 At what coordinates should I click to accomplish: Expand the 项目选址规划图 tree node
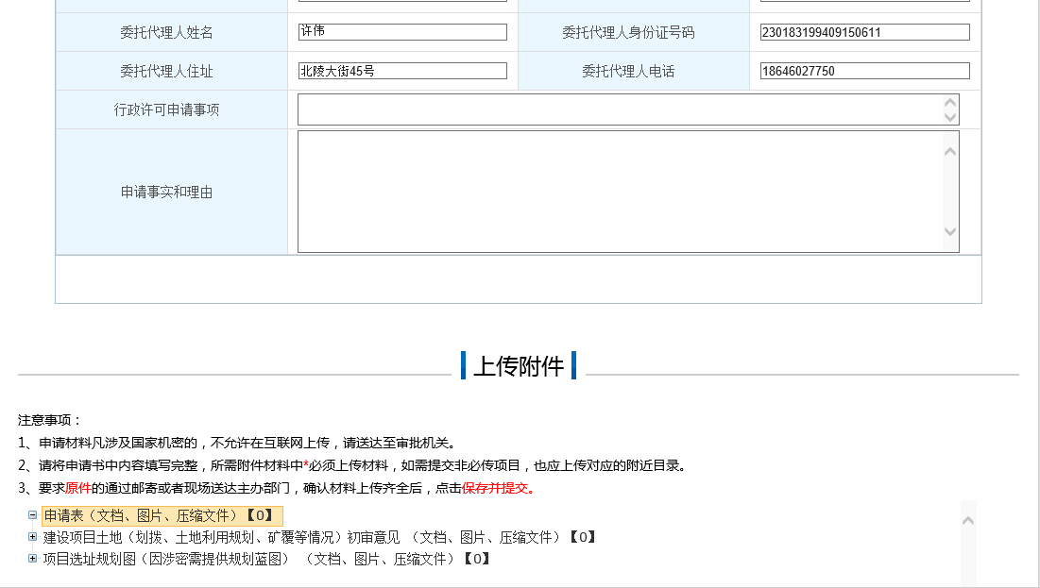32,559
